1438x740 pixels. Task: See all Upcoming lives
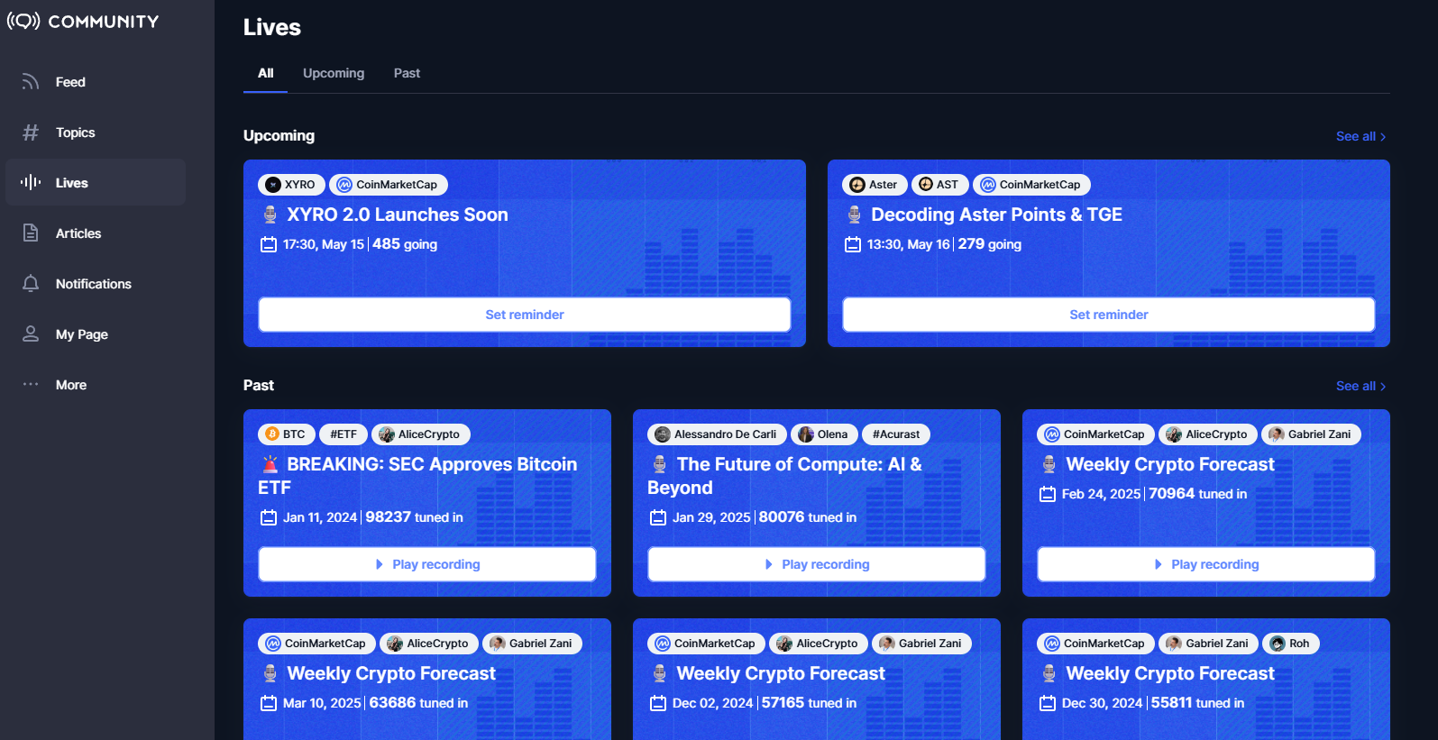coord(1360,136)
